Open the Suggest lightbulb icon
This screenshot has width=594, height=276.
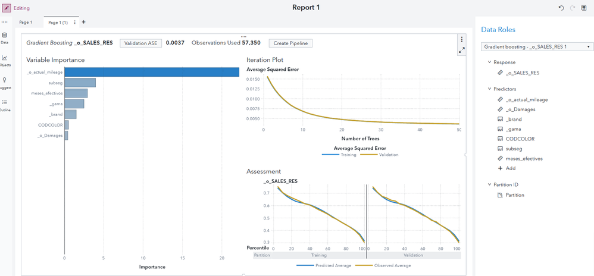(x=5, y=81)
